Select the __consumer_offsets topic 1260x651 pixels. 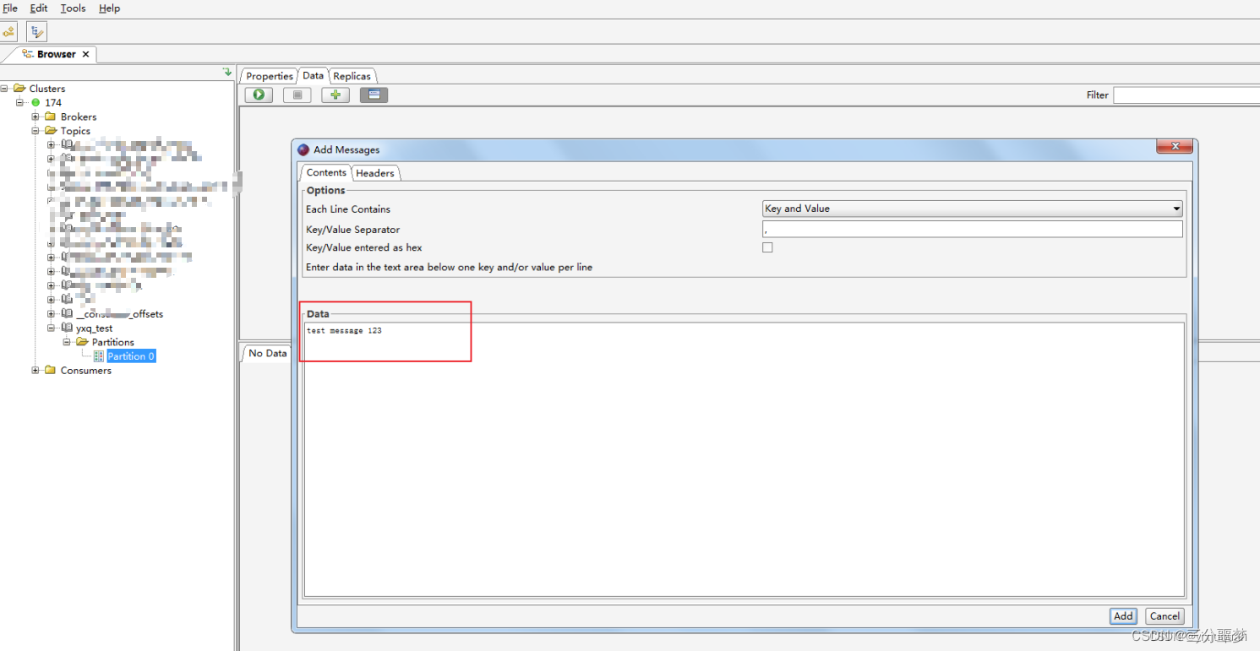click(x=119, y=314)
